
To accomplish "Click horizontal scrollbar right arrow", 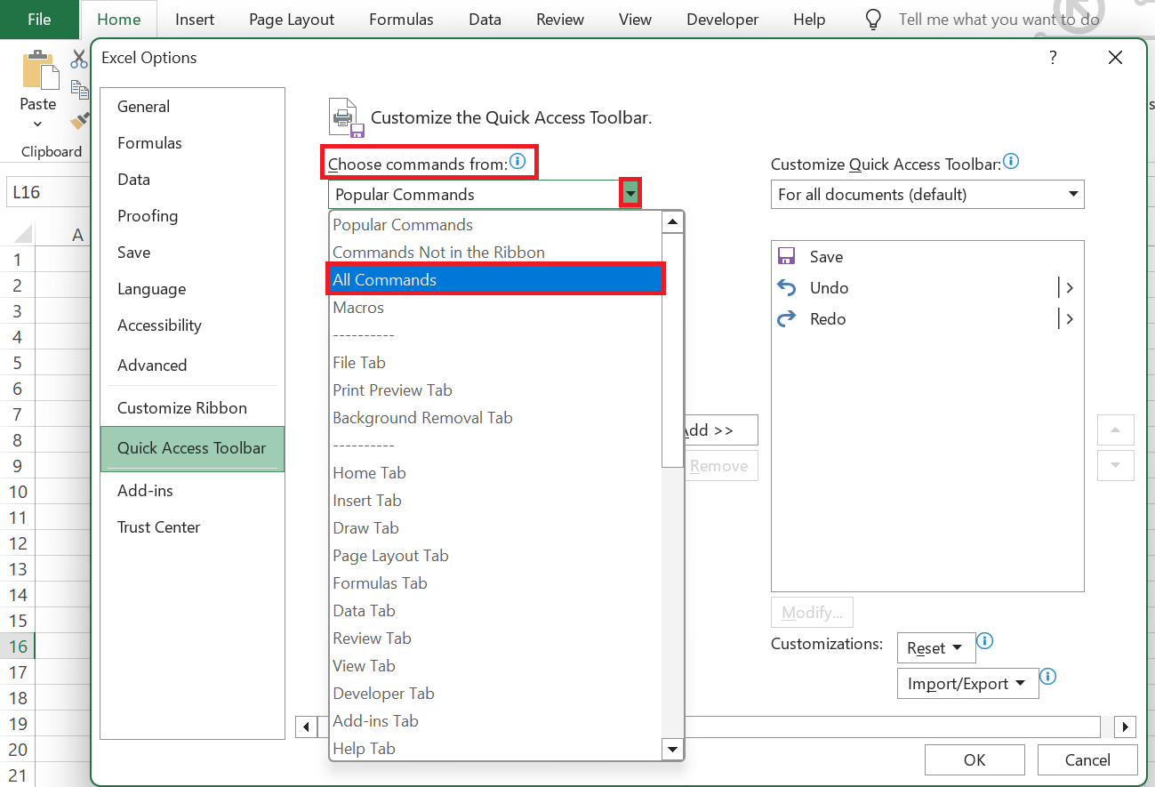I will coord(1125,727).
